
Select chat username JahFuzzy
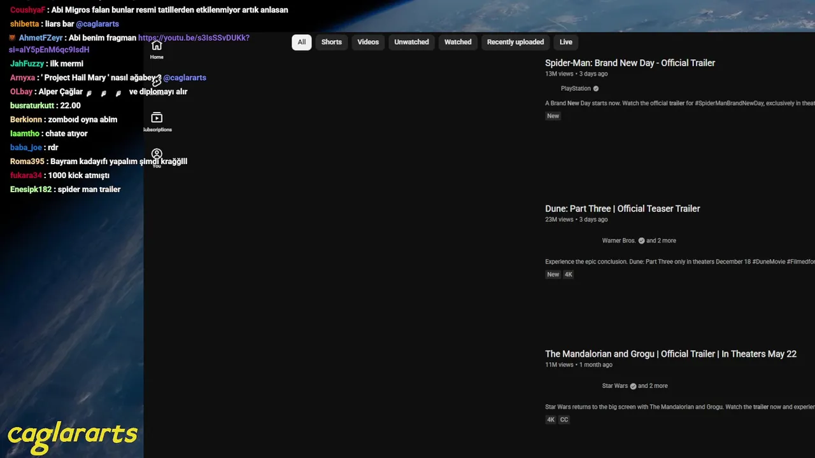click(x=27, y=64)
